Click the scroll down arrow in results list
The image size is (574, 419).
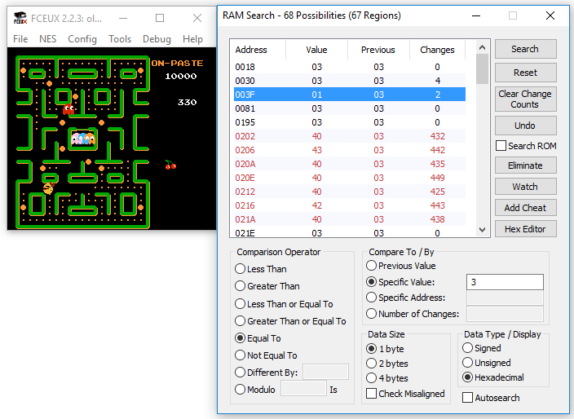click(x=483, y=230)
